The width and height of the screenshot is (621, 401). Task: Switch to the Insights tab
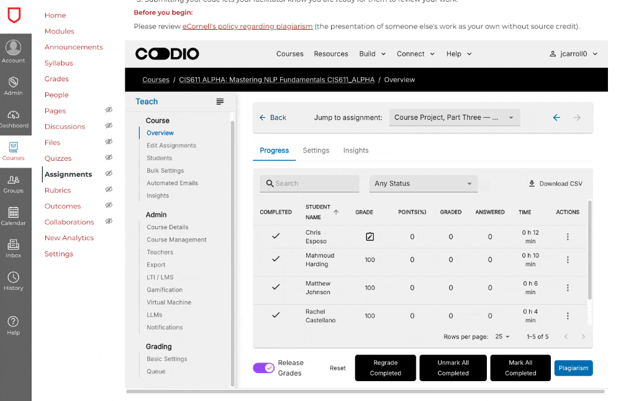pyautogui.click(x=356, y=150)
